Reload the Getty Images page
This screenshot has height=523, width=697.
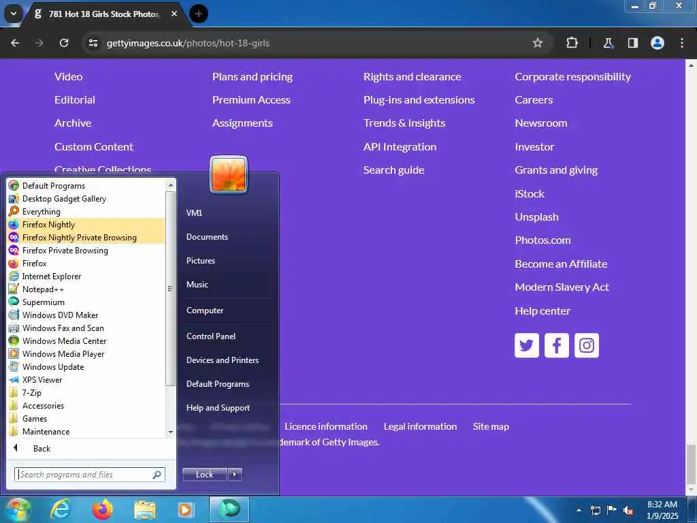[x=64, y=43]
